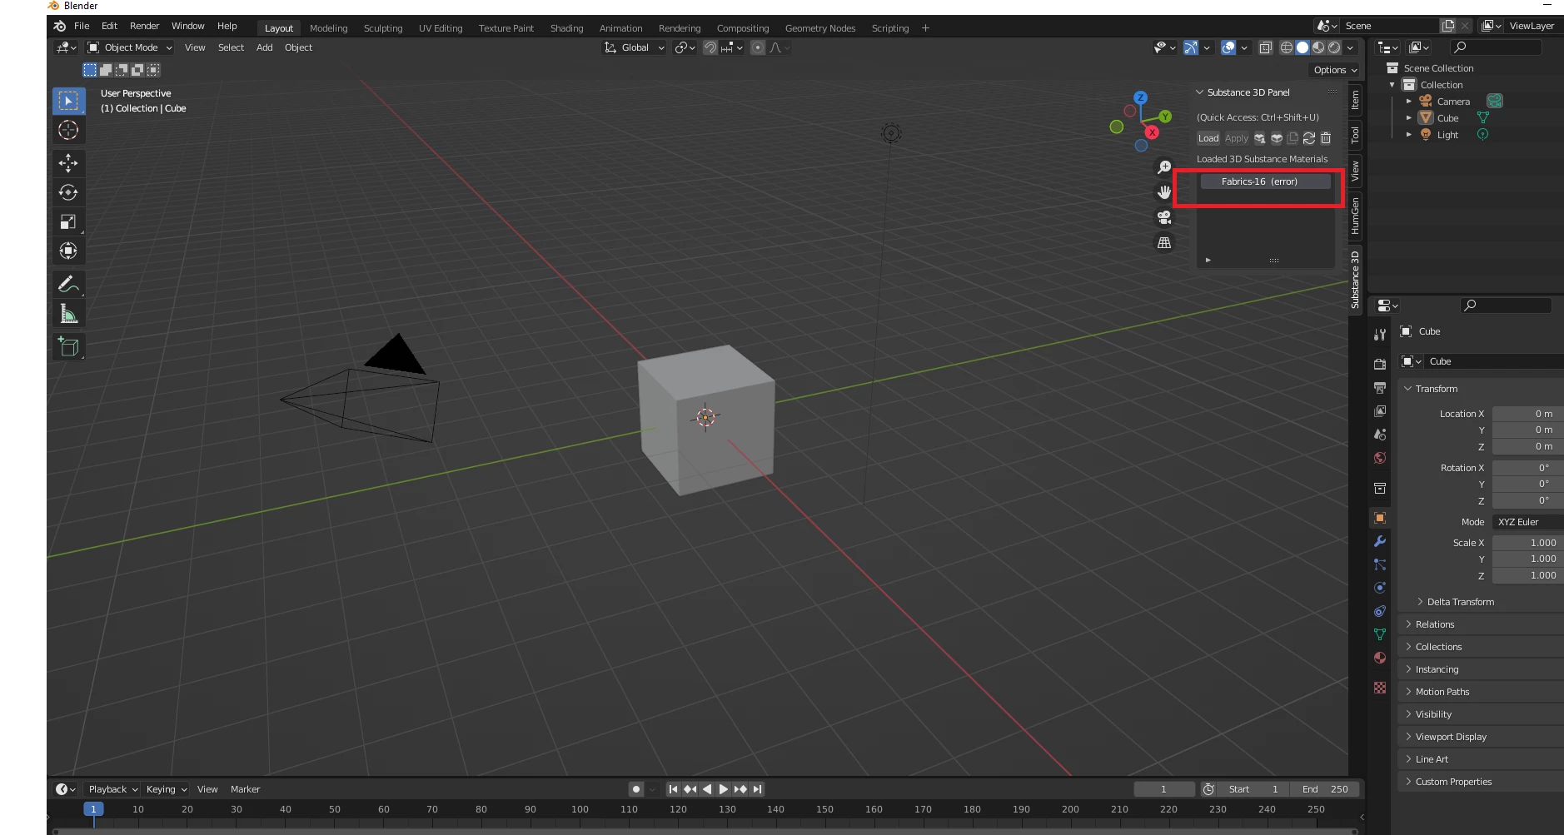
Task: Click the Z axis on navigation gizmo
Action: (1141, 97)
